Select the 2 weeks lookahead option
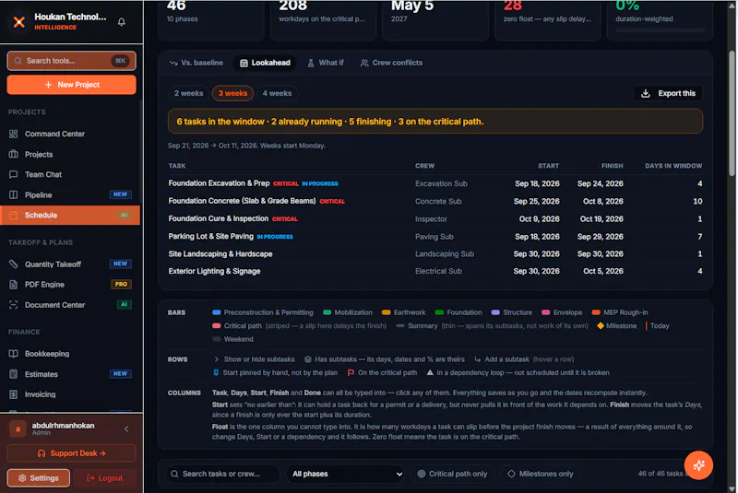Image resolution: width=738 pixels, height=493 pixels. 188,93
